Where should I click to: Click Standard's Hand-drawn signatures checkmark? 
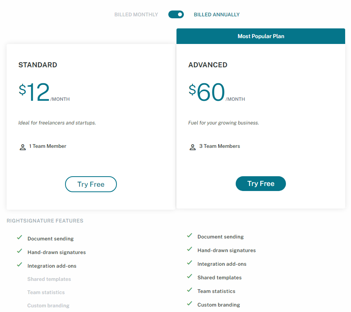point(20,251)
